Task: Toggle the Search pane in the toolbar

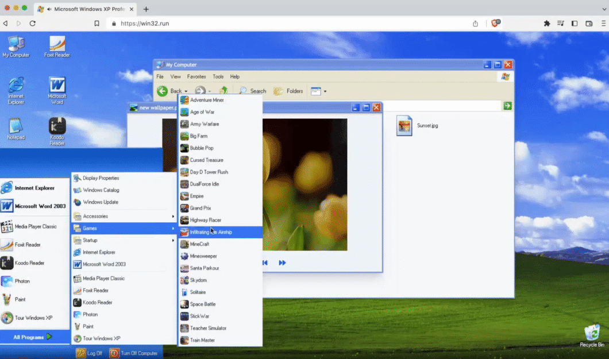Action: coord(253,91)
